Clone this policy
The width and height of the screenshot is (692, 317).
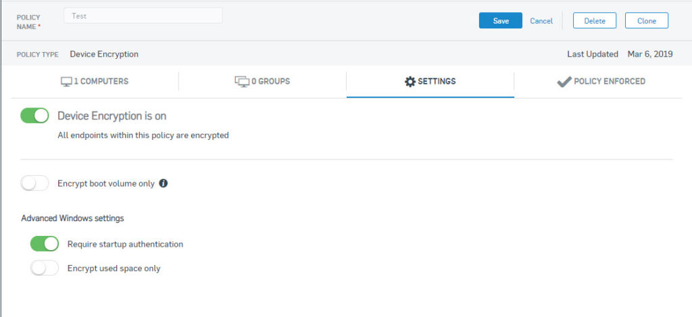[x=647, y=21]
